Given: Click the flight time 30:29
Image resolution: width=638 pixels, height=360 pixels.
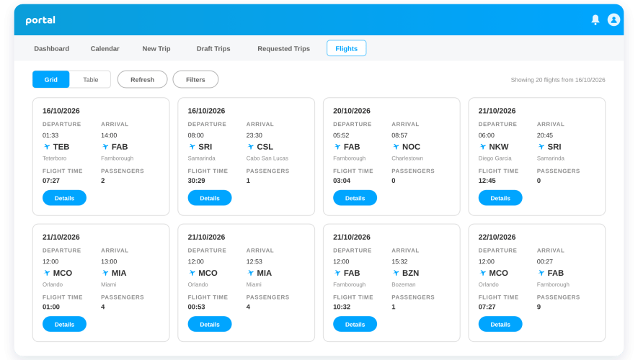Looking at the screenshot, I should coord(196,181).
